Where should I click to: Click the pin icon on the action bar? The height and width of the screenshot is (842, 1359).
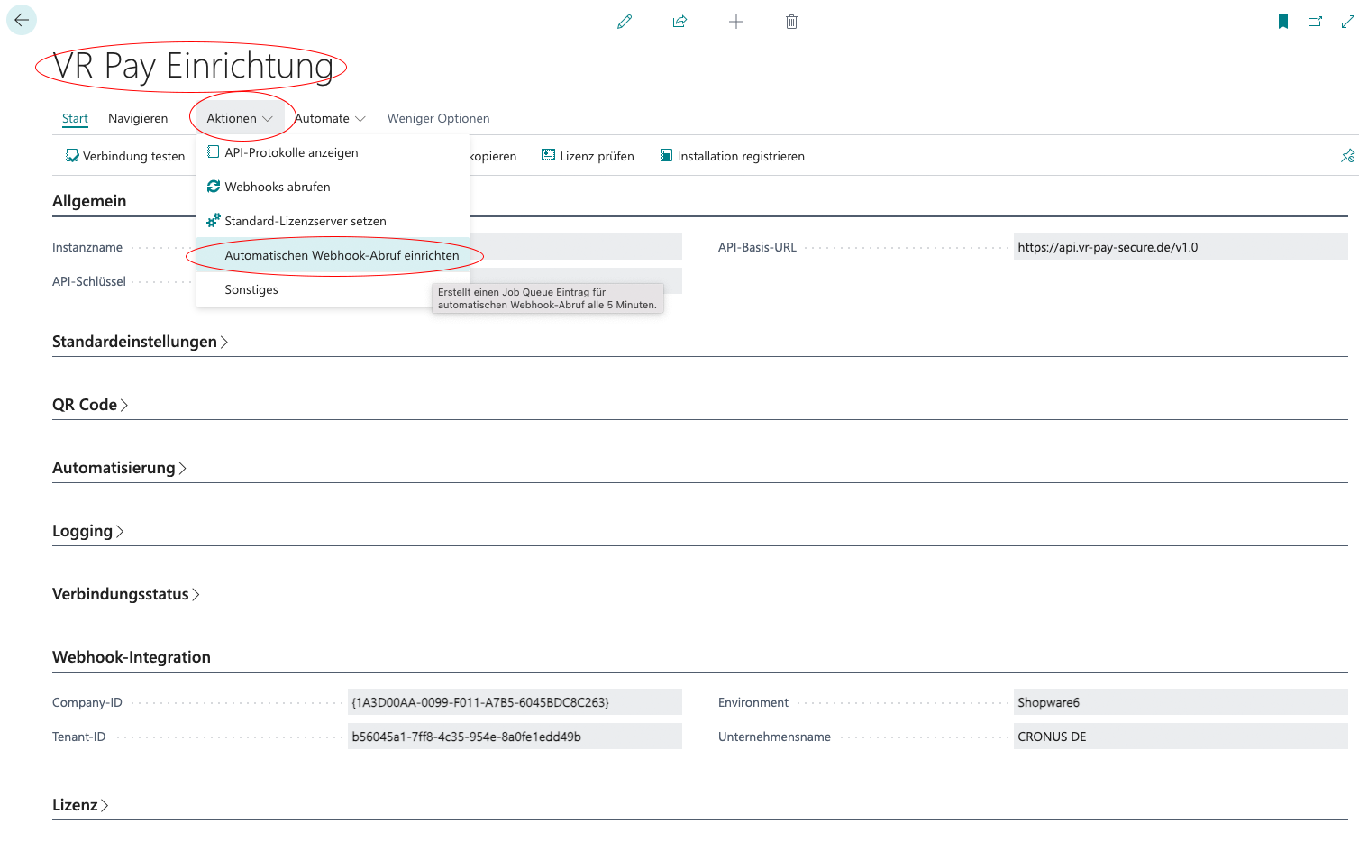pyautogui.click(x=1347, y=156)
